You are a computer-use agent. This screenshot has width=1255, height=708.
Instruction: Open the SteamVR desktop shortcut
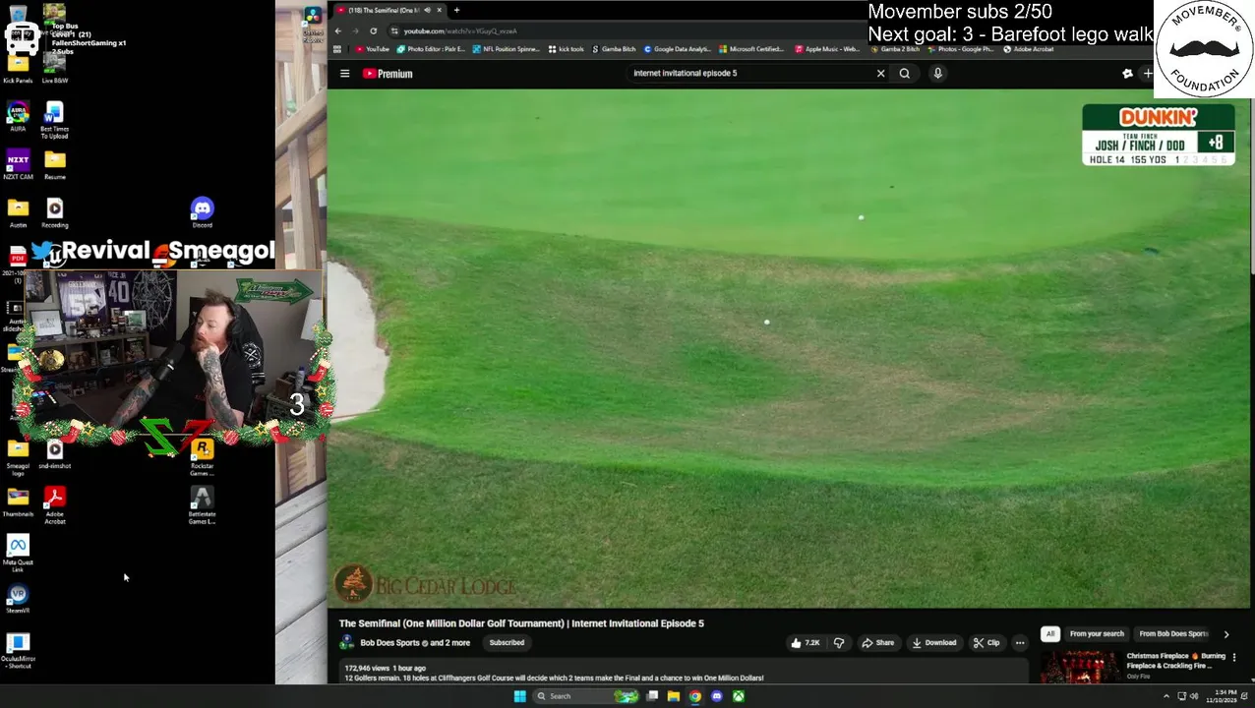pyautogui.click(x=18, y=599)
